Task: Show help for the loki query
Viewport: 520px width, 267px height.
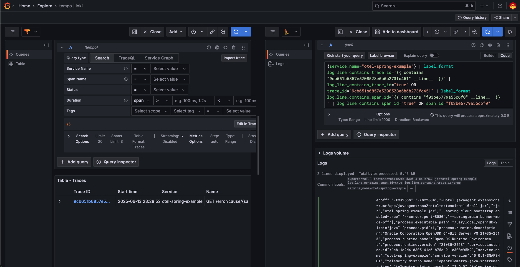Action: (x=473, y=45)
